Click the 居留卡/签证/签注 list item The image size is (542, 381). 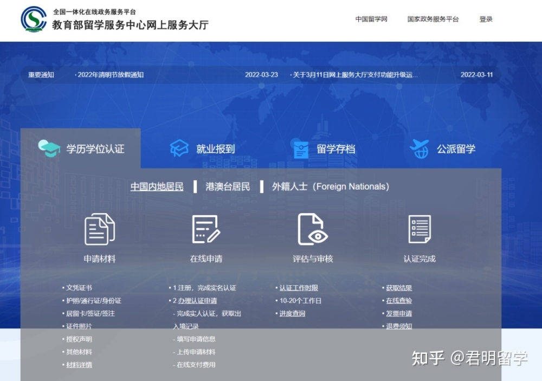(90, 314)
